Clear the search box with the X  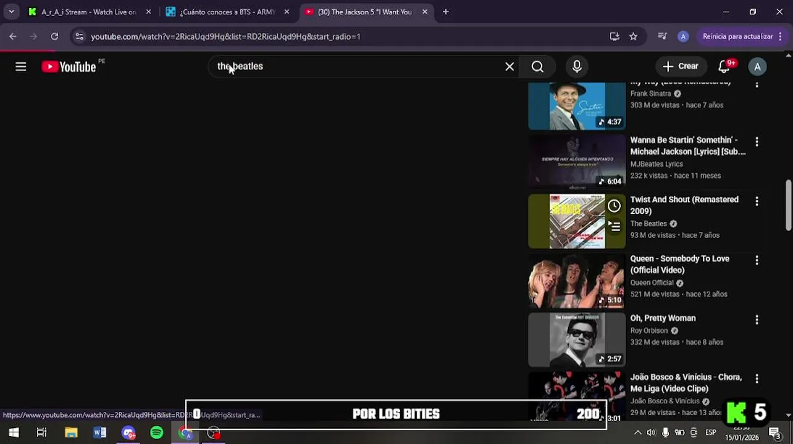tap(510, 67)
